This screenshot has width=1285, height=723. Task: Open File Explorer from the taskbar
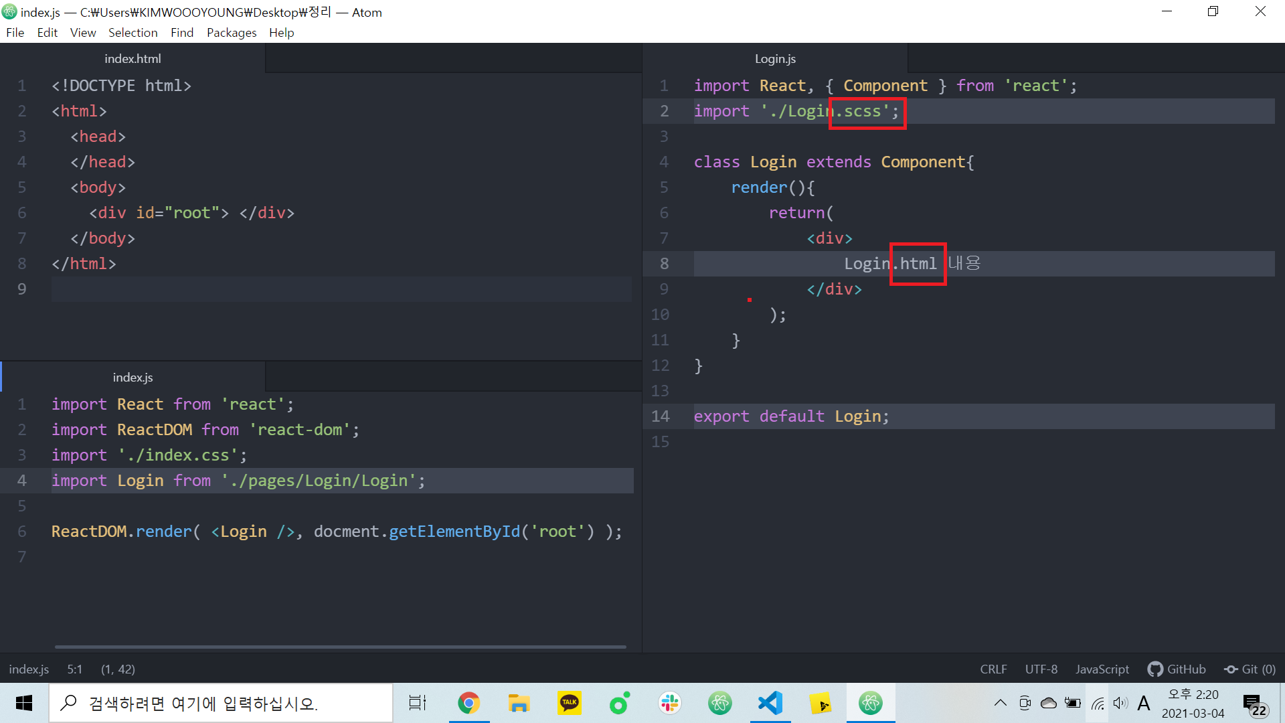[x=519, y=703]
